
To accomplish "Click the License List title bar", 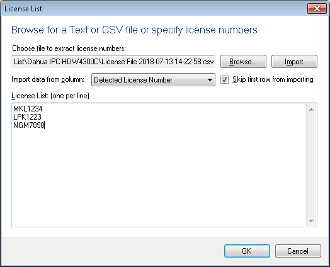I will tap(154, 9).
